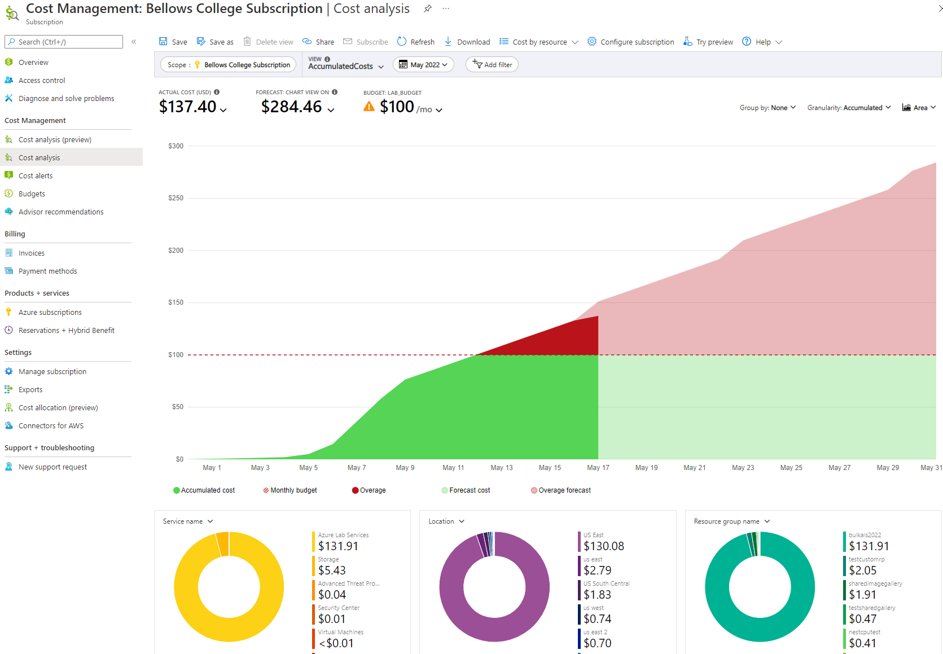Viewport: 943px width, 654px height.
Task: Open the May 2022 date dropdown
Action: 424,65
